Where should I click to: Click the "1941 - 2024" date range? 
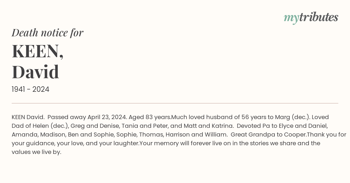click(x=30, y=89)
